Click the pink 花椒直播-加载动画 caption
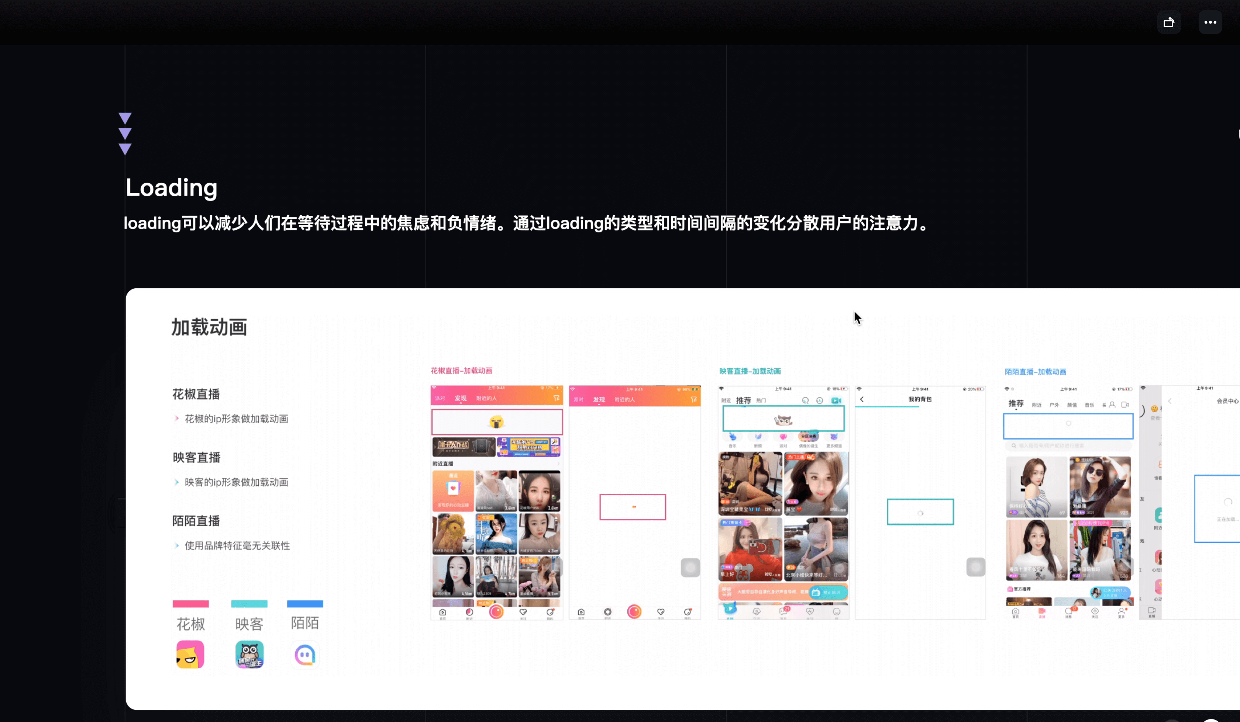Screen dimensions: 1240x722 461,370
